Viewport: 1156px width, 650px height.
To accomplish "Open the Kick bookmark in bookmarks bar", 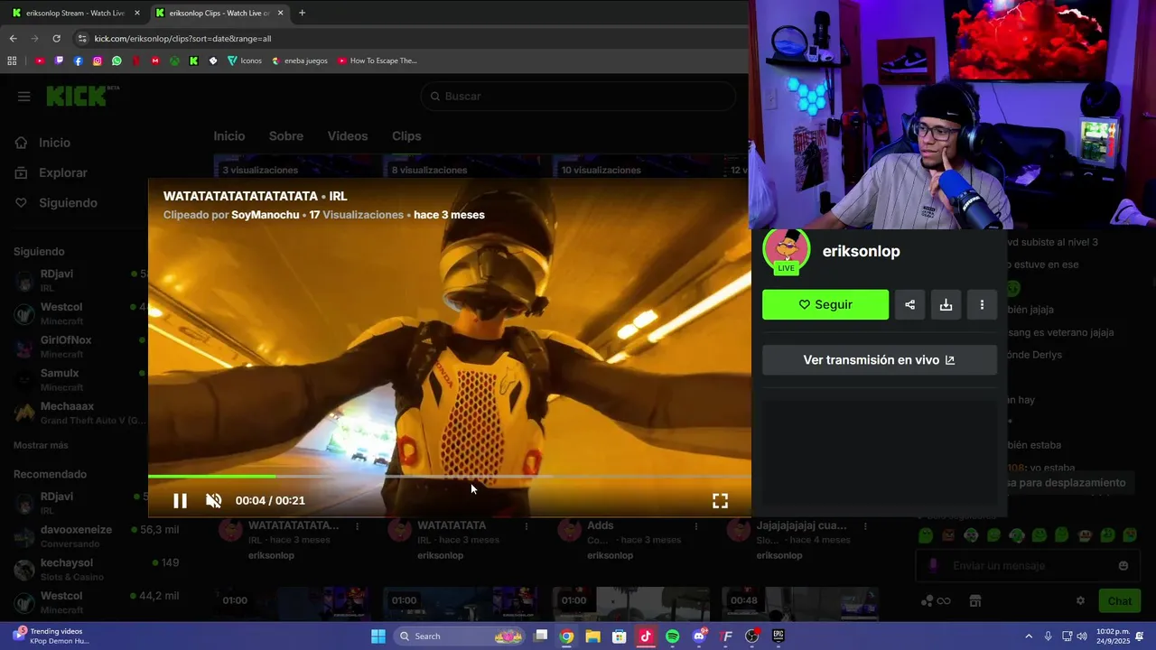I will point(193,60).
